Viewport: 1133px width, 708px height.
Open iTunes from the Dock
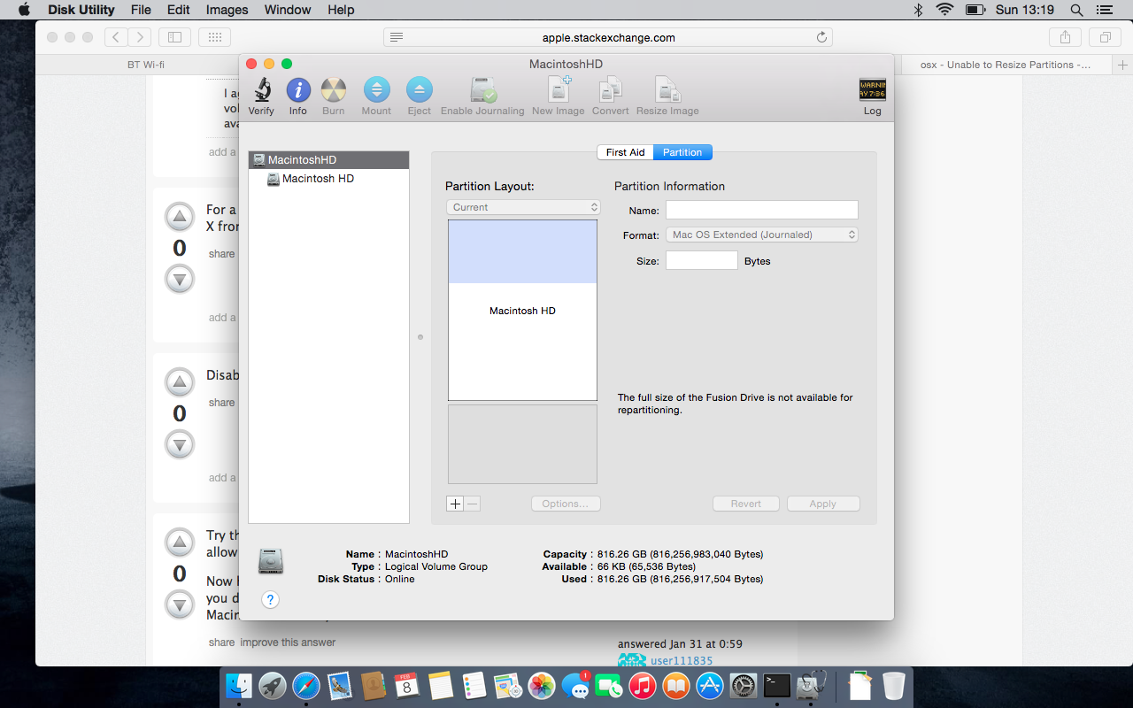pyautogui.click(x=643, y=685)
